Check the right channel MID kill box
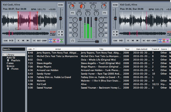The height and width of the screenshot is (112, 171). pyautogui.click(x=106, y=30)
